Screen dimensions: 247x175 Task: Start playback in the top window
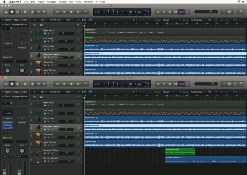(x=78, y=12)
